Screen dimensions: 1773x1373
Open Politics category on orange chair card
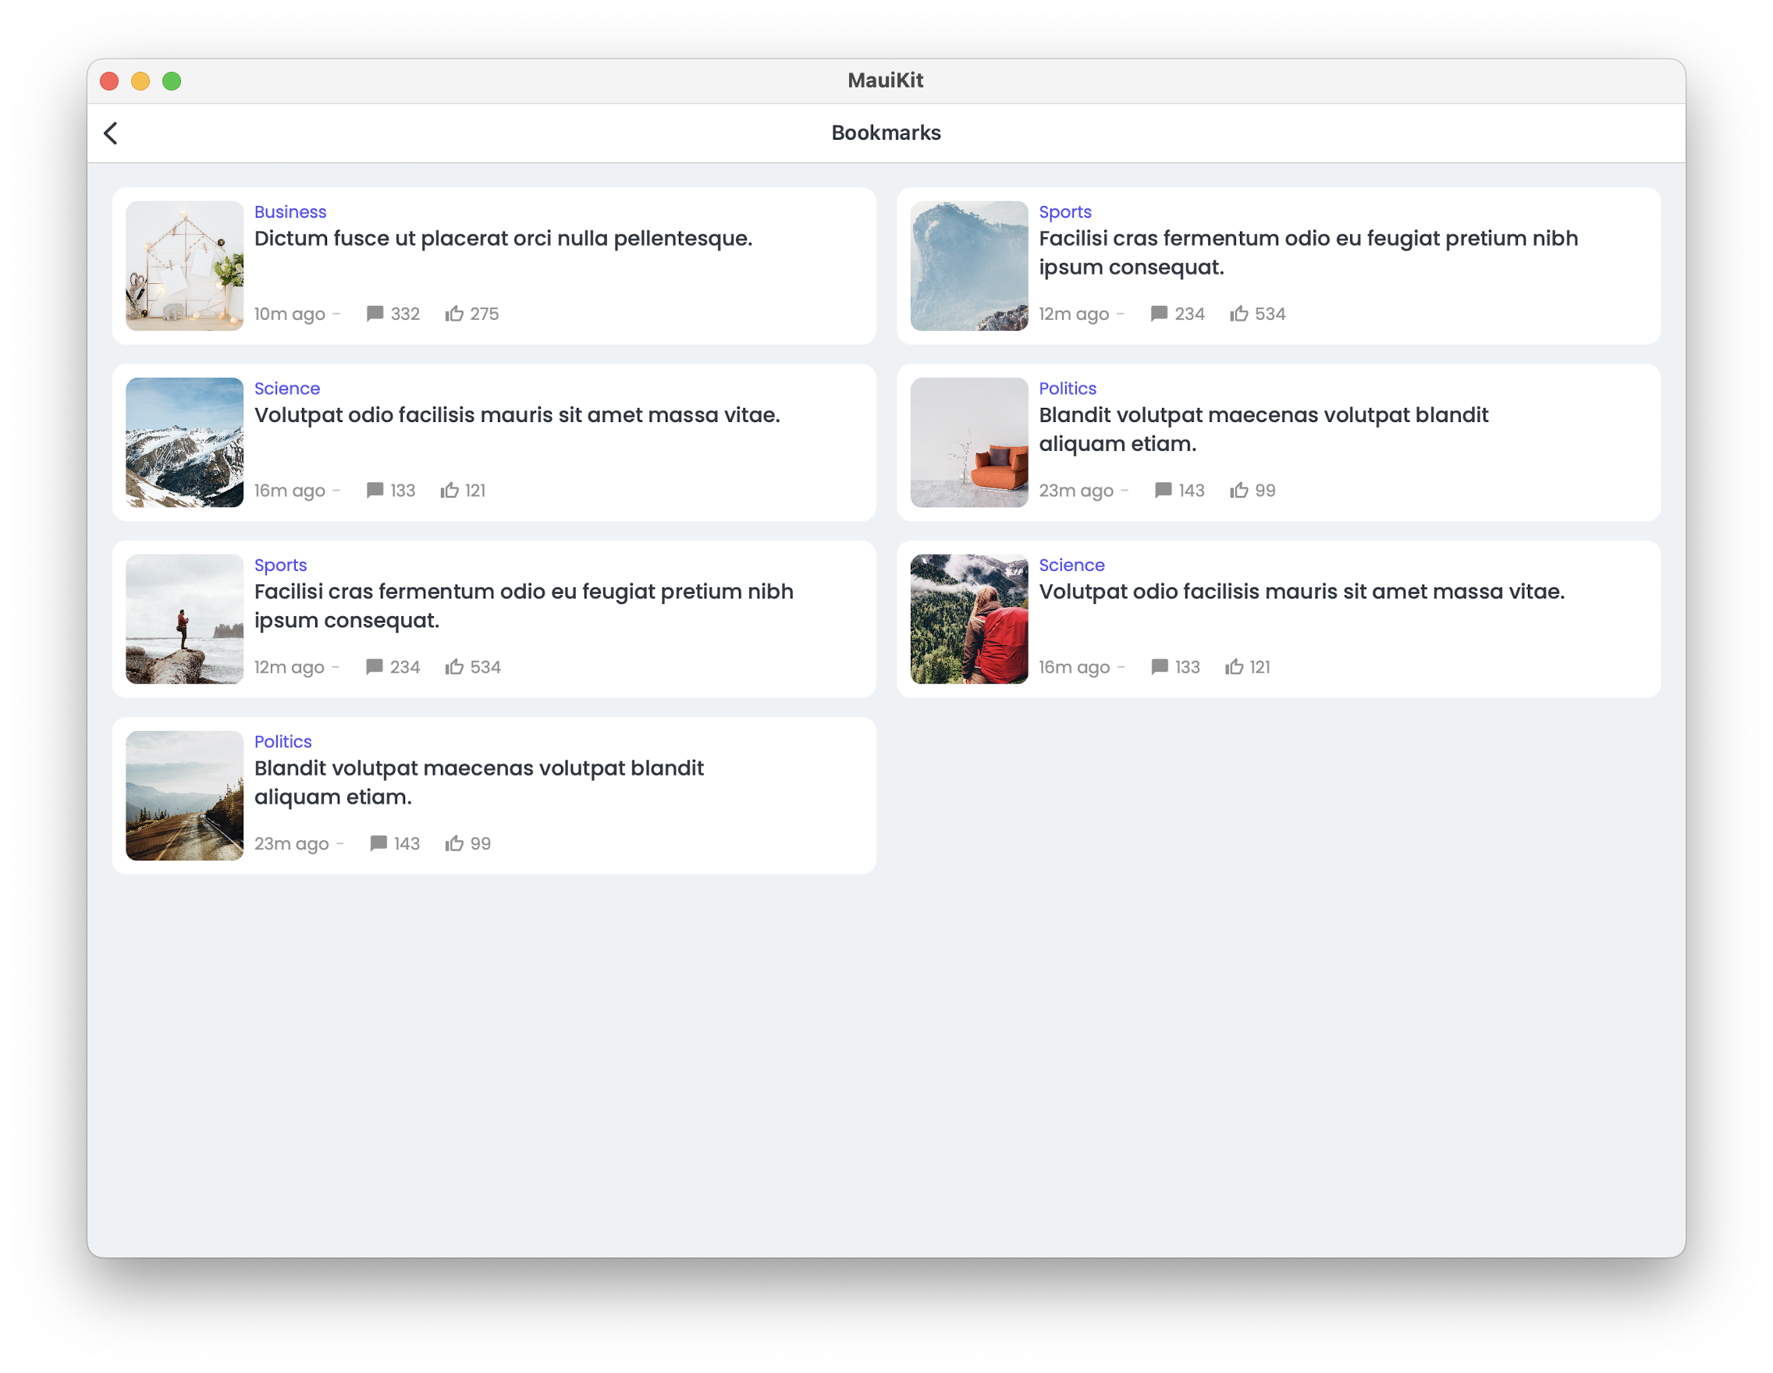point(1067,388)
